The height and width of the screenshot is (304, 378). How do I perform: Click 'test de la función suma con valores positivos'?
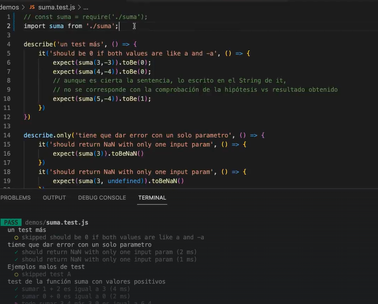[86, 282]
